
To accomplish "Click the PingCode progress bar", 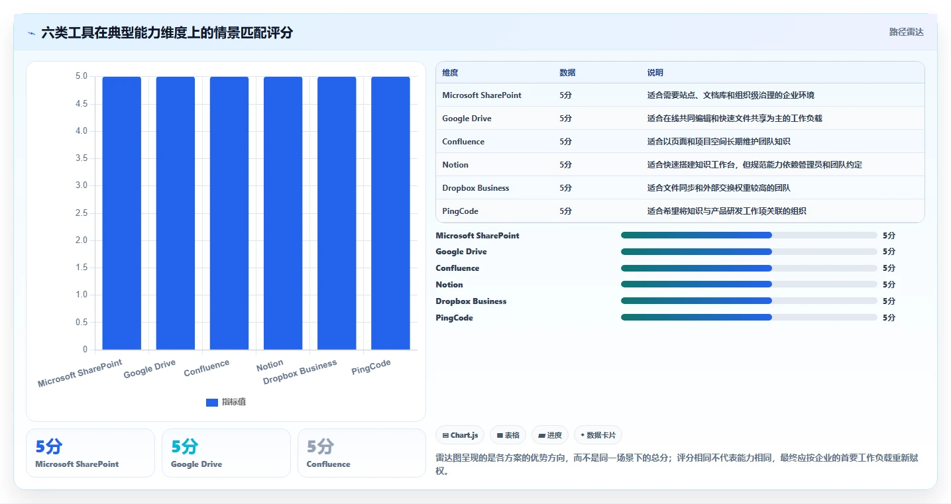I will coord(749,317).
